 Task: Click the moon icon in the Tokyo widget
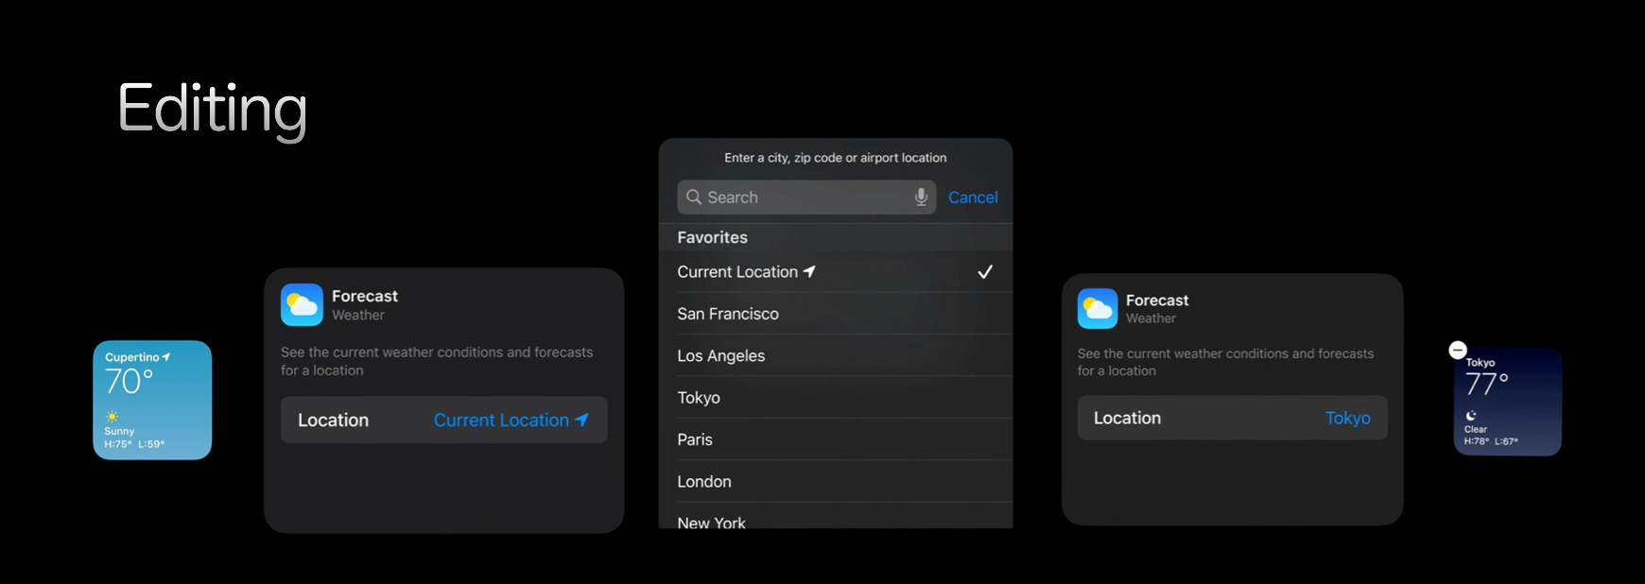[x=1471, y=415]
